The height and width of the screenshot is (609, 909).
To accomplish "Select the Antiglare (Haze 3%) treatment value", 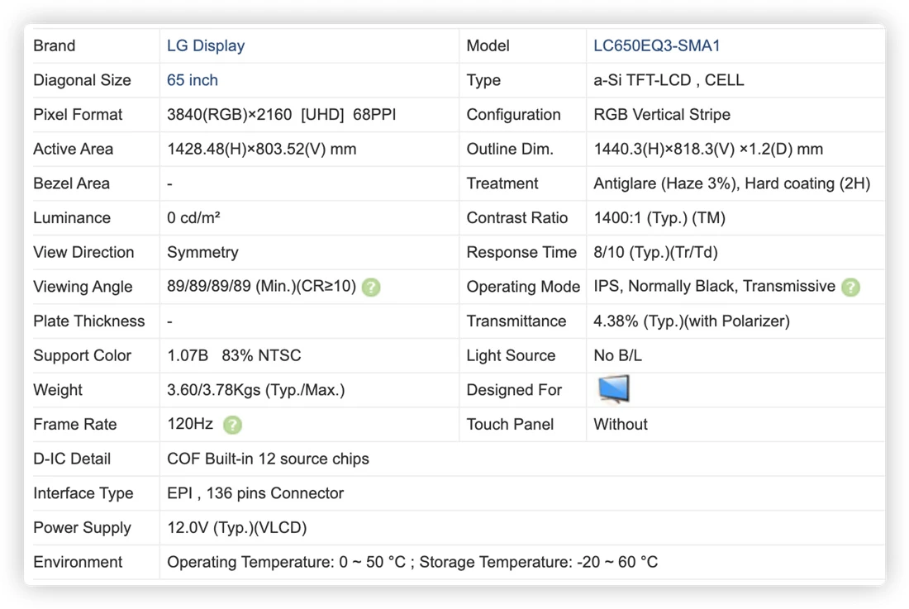I will pyautogui.click(x=666, y=183).
